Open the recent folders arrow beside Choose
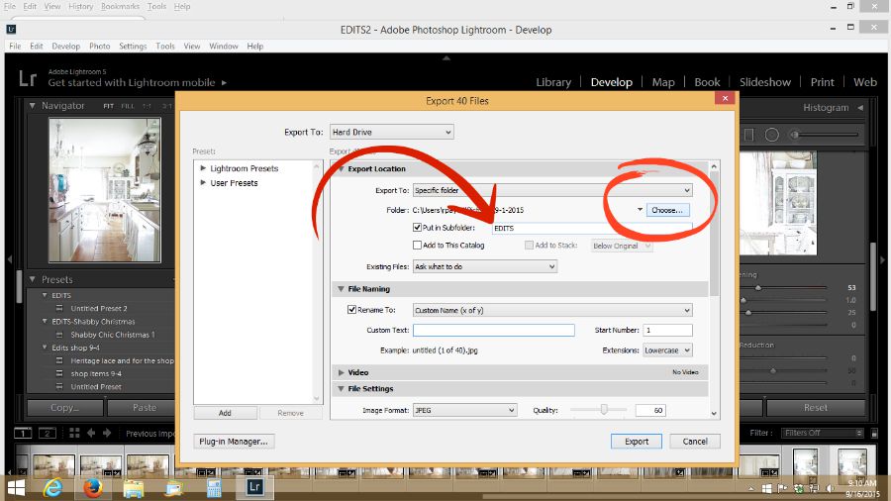The width and height of the screenshot is (891, 501). 640,210
